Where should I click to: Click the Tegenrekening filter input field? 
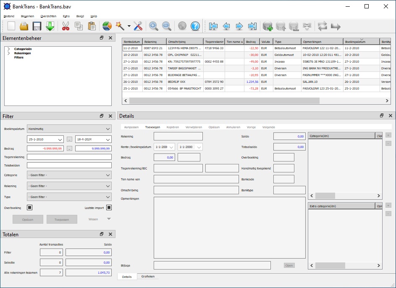point(69,157)
